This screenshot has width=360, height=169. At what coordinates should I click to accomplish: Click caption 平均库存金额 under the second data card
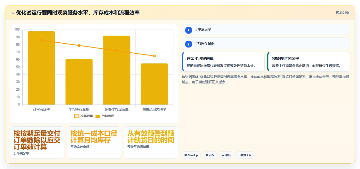coord(80,147)
